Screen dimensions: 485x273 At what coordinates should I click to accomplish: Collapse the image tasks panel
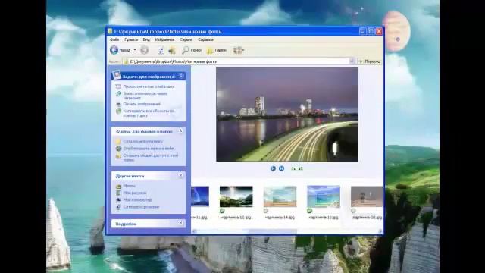(181, 76)
